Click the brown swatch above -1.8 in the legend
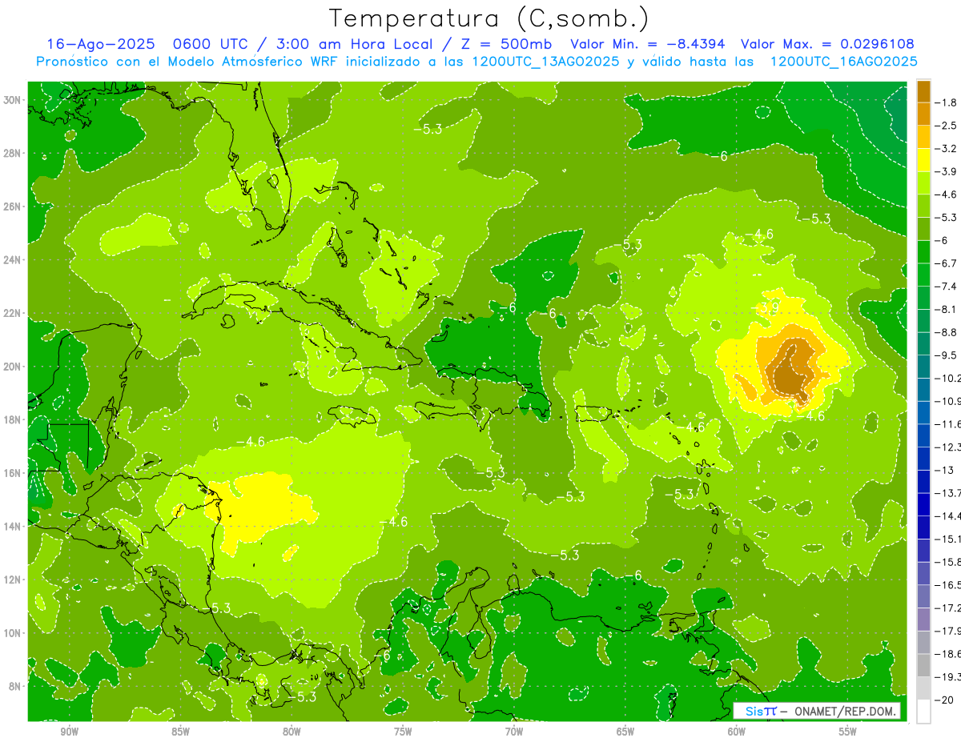 [923, 91]
